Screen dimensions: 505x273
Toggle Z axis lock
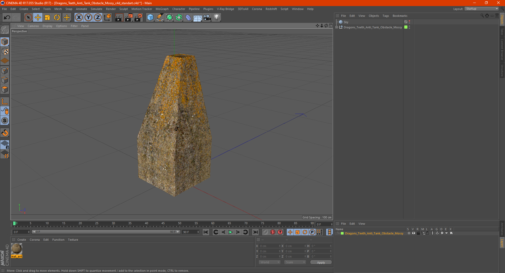click(98, 18)
